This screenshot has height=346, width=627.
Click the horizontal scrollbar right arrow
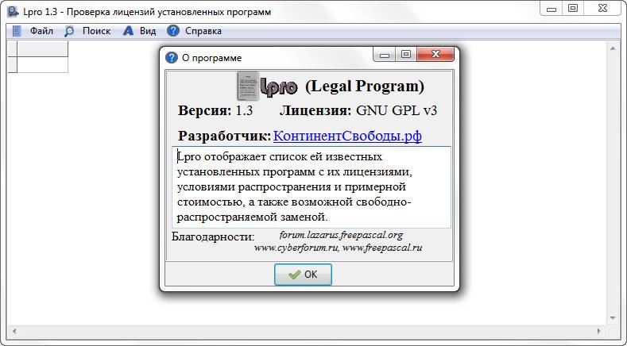[x=598, y=331]
